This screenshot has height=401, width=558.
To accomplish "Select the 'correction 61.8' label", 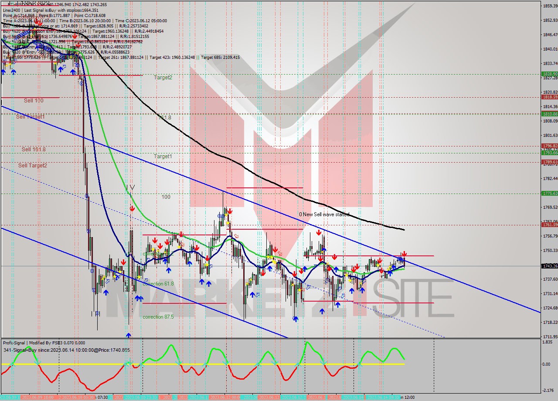I will (158, 284).
